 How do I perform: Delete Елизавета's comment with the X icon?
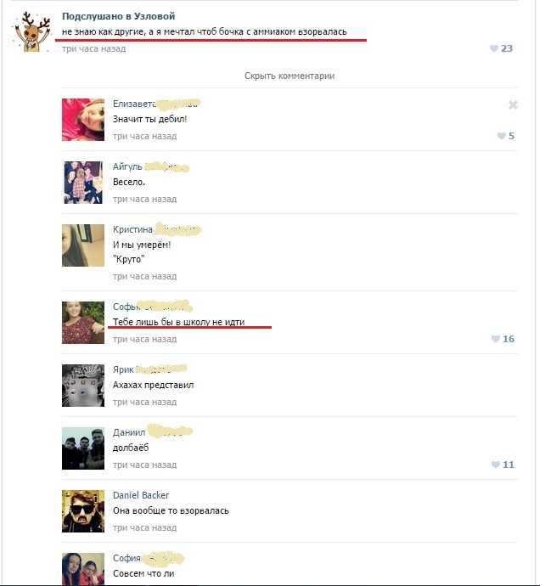point(513,104)
